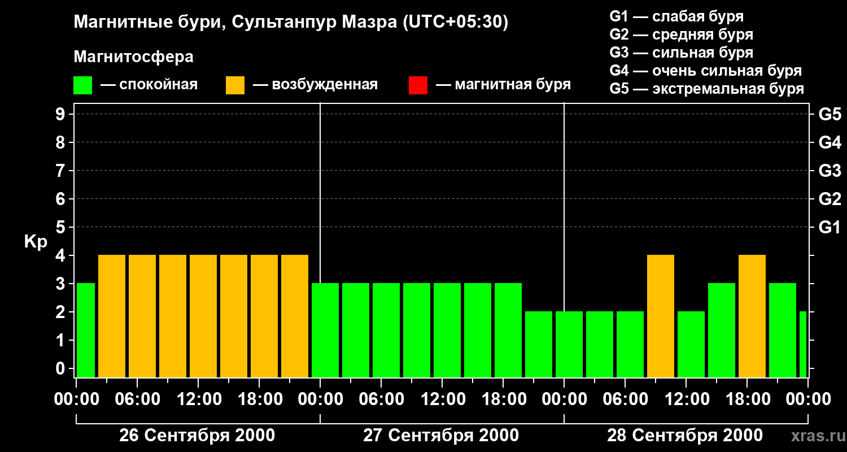Click the date label "27 Сентября 2000"

pos(441,436)
